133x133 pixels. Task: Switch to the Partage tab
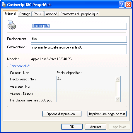25,14
